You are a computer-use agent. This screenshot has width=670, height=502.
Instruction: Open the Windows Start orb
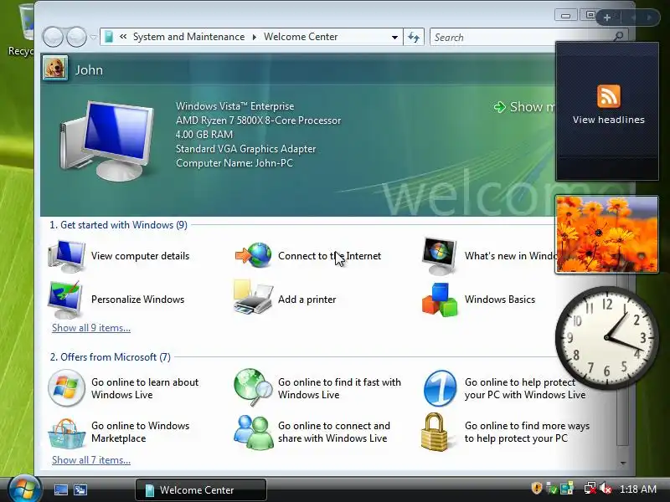(25, 489)
